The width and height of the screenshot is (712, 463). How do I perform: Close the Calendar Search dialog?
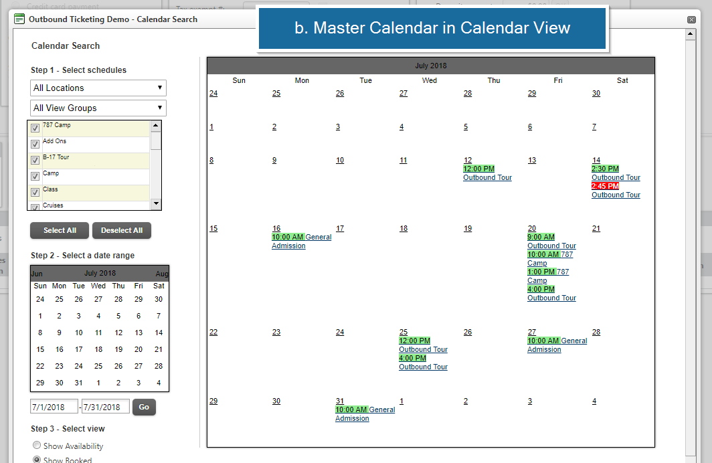pos(691,19)
